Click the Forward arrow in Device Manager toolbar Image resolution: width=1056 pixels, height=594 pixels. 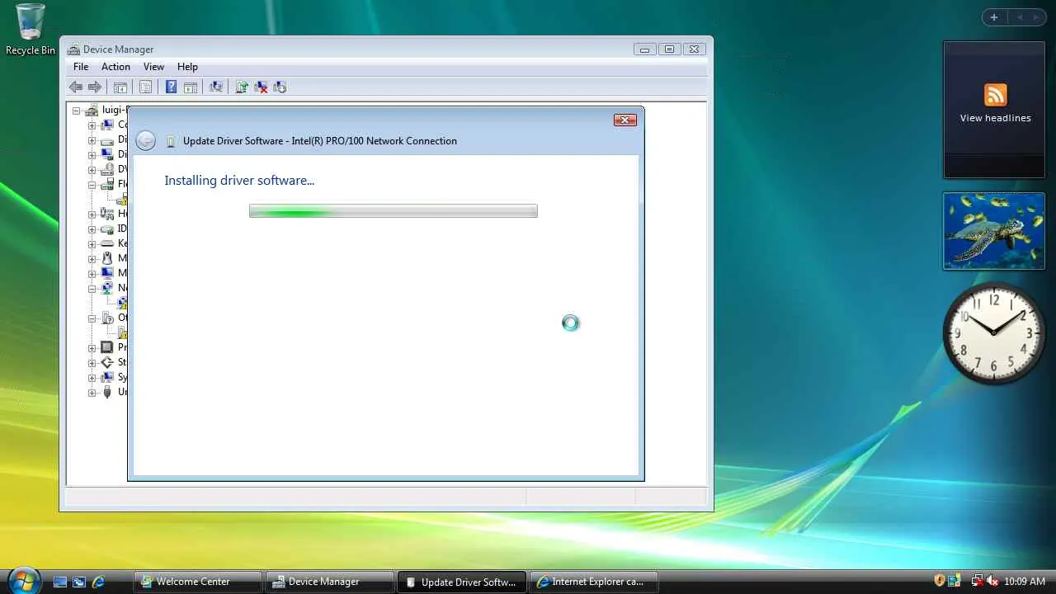tap(95, 87)
